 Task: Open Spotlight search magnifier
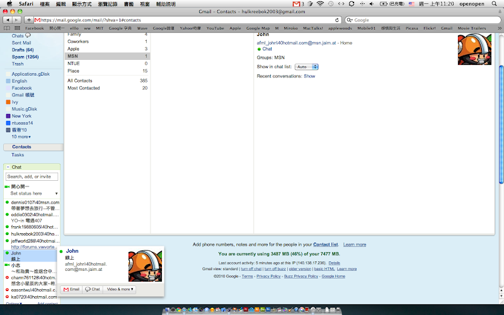point(495,4)
